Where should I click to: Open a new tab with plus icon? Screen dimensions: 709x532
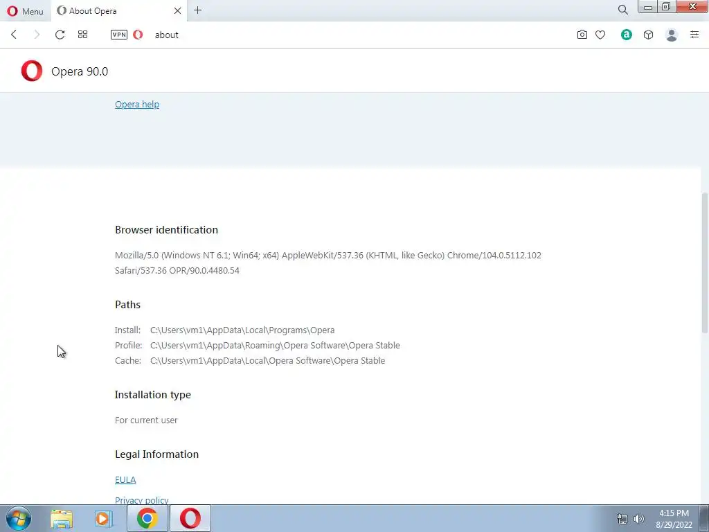tap(197, 10)
